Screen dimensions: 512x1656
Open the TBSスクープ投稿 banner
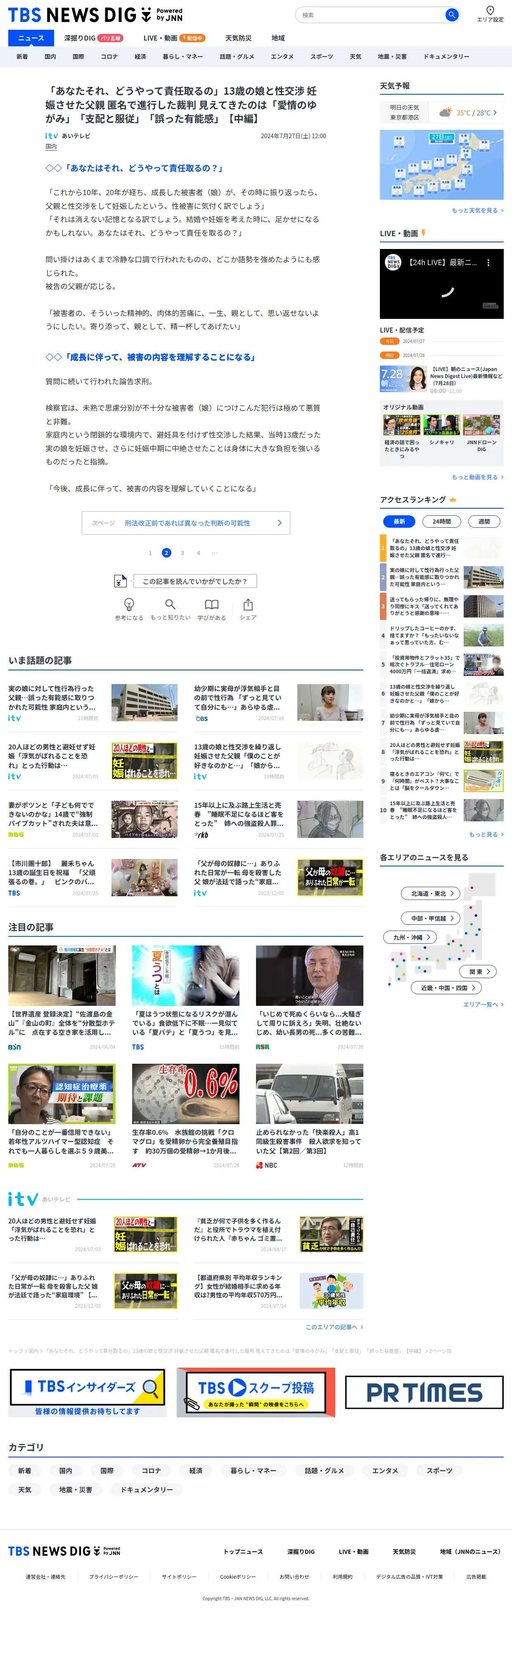(x=256, y=1393)
